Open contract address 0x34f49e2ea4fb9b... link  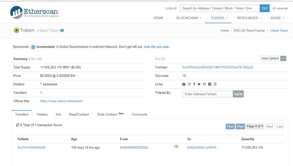click(218, 67)
